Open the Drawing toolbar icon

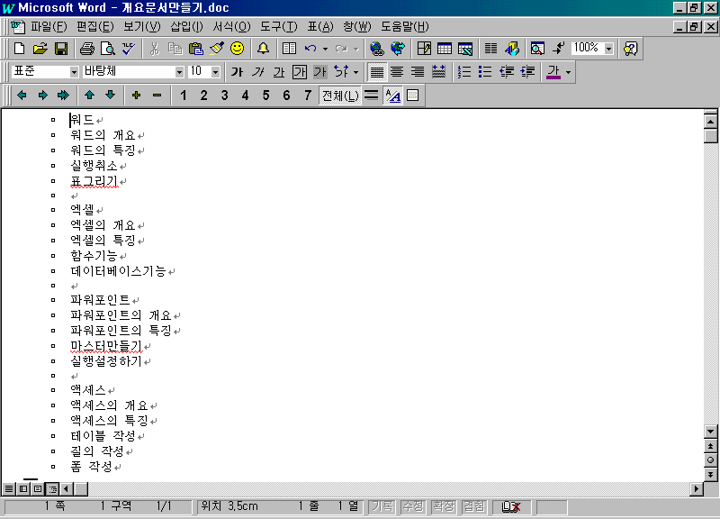[x=511, y=49]
